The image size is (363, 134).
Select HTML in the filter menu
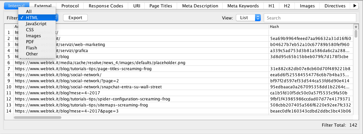(37, 17)
